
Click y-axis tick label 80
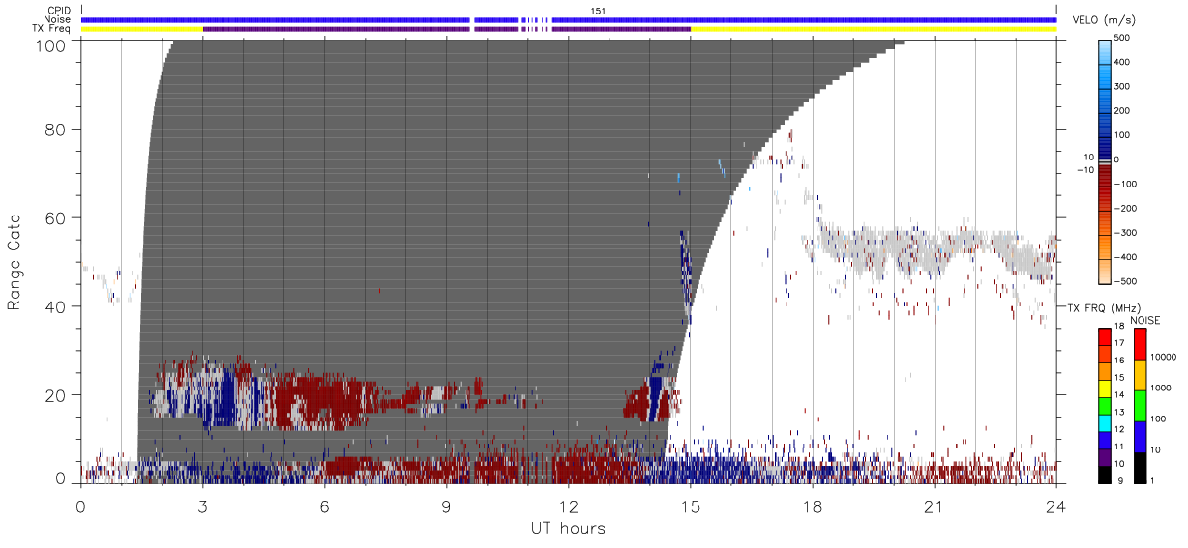pyautogui.click(x=55, y=129)
